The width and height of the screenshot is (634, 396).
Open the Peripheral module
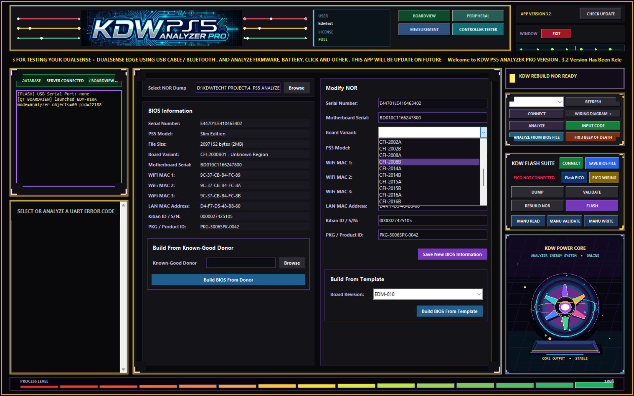click(478, 16)
